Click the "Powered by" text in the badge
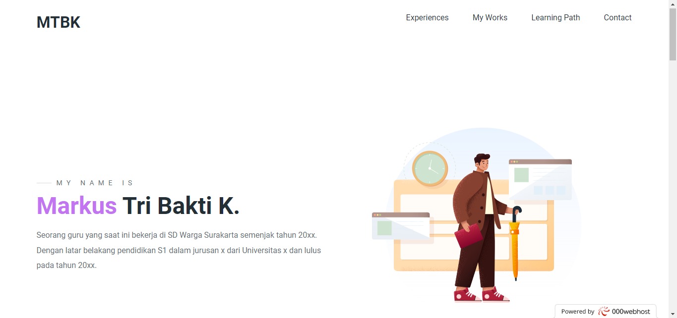Image resolution: width=677 pixels, height=318 pixels. (577, 312)
